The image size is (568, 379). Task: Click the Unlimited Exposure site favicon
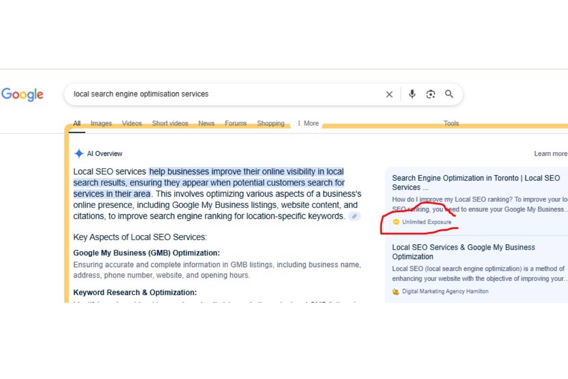point(396,221)
